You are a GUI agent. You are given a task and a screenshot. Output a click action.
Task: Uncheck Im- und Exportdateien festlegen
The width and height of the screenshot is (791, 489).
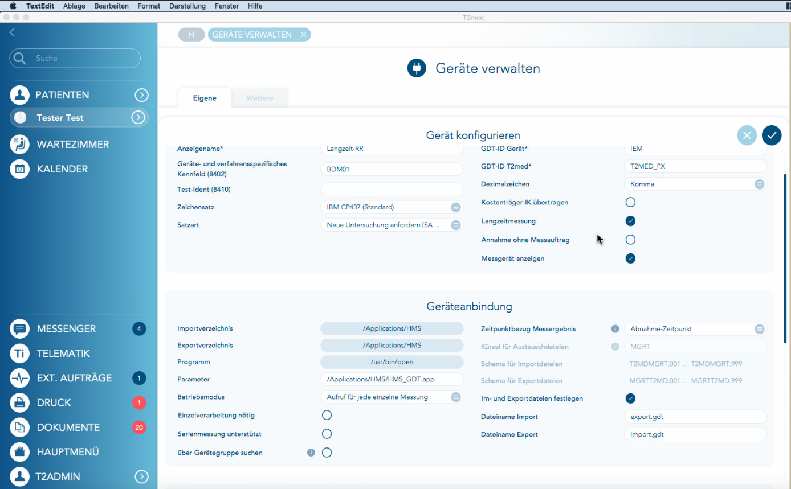pyautogui.click(x=630, y=398)
